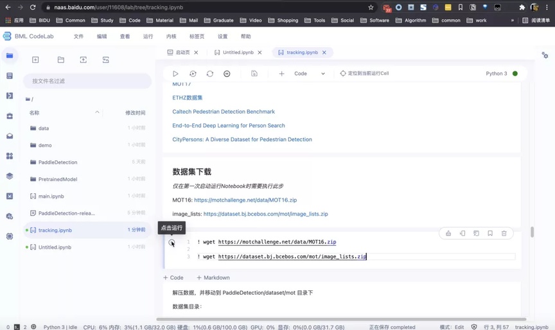Open the 帮助 menu

pyautogui.click(x=245, y=36)
